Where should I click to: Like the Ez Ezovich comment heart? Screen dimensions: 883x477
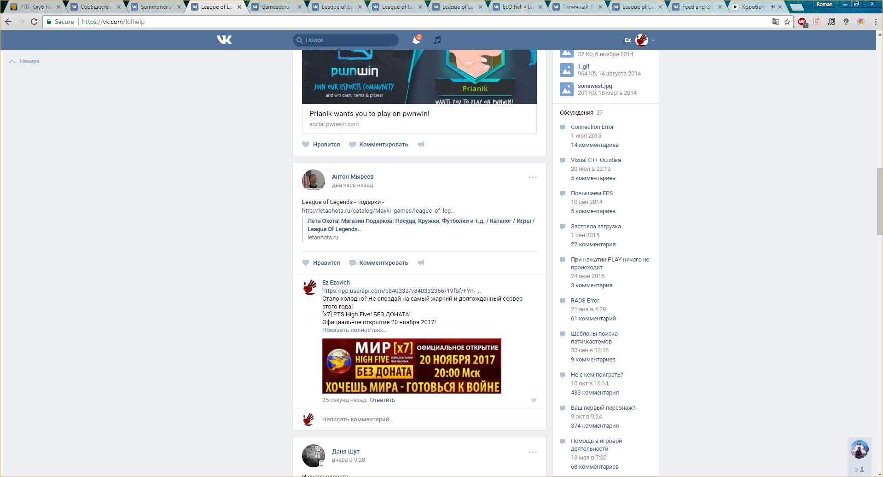click(x=534, y=401)
